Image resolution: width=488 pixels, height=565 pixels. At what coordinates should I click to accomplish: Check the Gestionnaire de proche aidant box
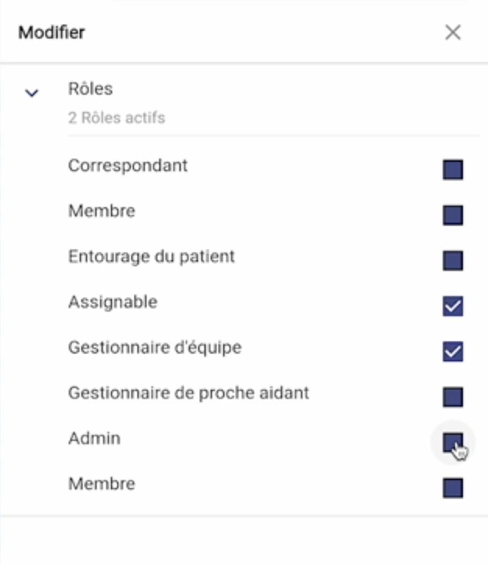coord(453,397)
